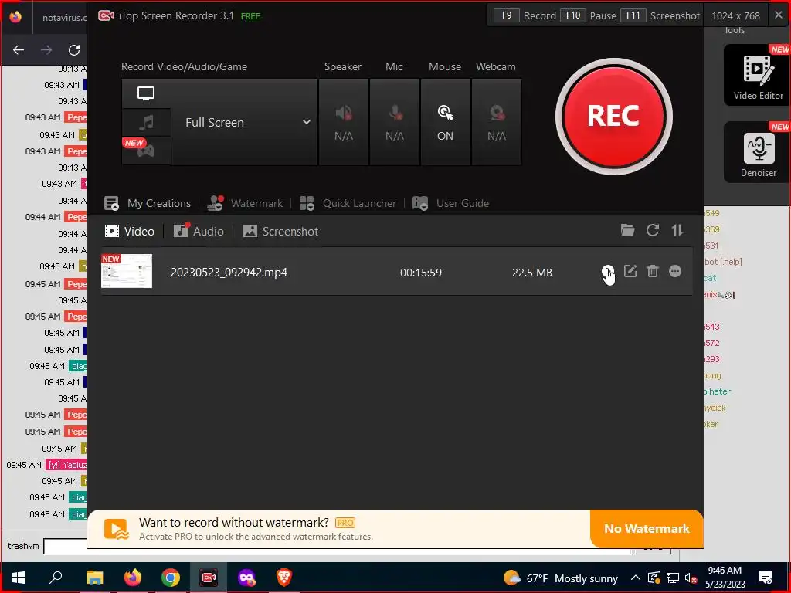Open the User Guide

click(x=450, y=203)
